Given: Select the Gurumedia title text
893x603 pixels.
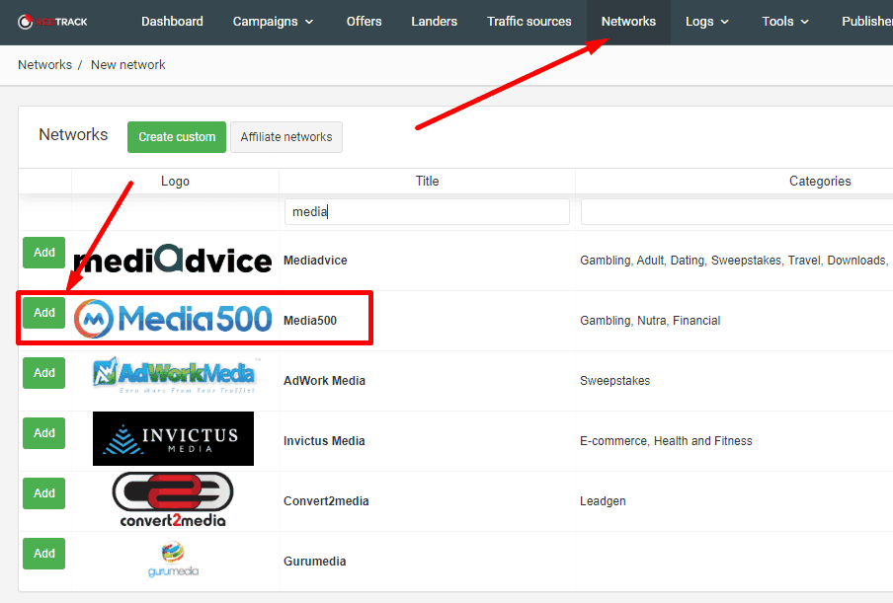Looking at the screenshot, I should click(315, 562).
